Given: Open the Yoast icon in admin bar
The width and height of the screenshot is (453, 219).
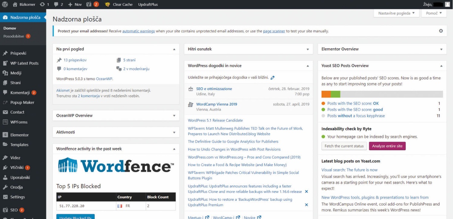Looking at the screenshot, I should pyautogui.click(x=88, y=5).
